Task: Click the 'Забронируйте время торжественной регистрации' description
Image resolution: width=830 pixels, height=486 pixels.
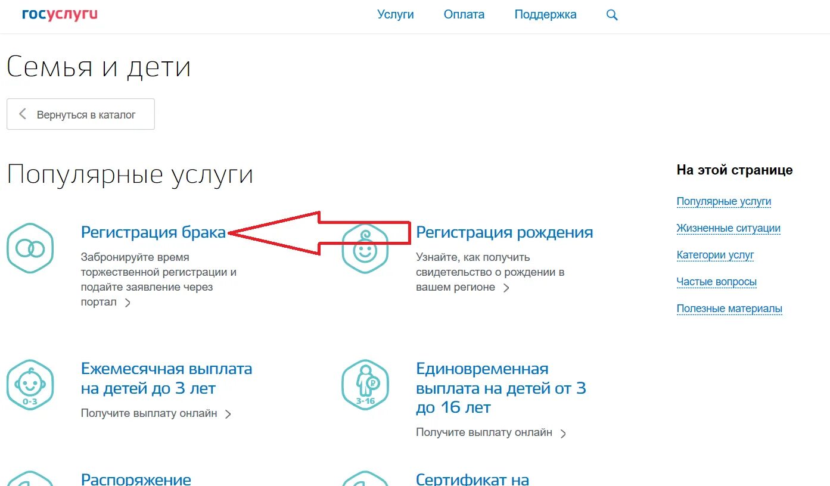Action: [158, 279]
